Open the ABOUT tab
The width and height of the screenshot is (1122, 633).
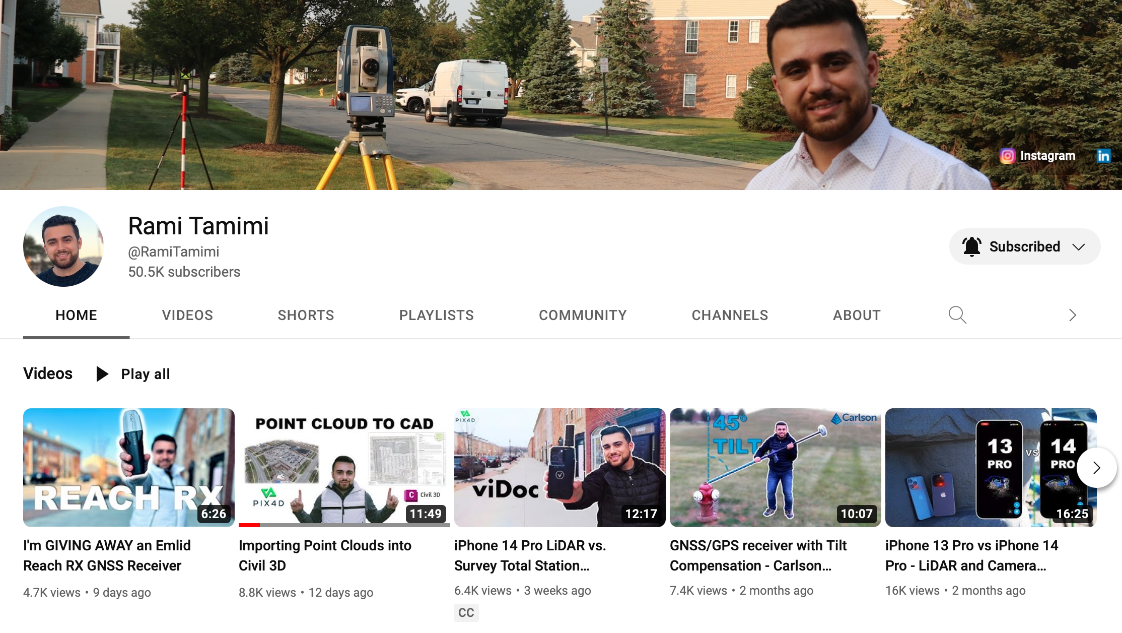click(857, 315)
